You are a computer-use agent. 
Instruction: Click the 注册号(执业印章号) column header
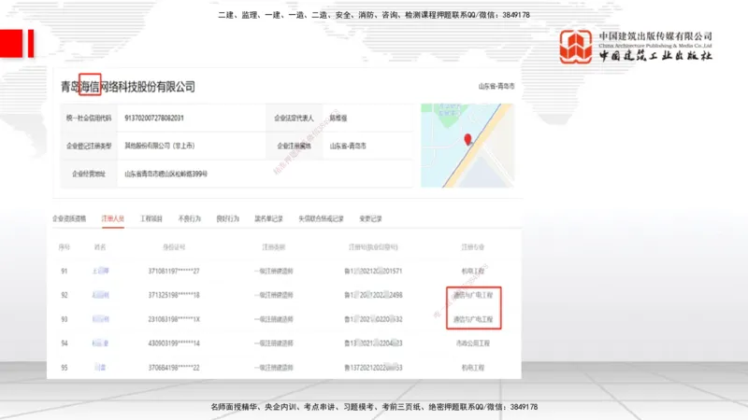[x=373, y=247]
